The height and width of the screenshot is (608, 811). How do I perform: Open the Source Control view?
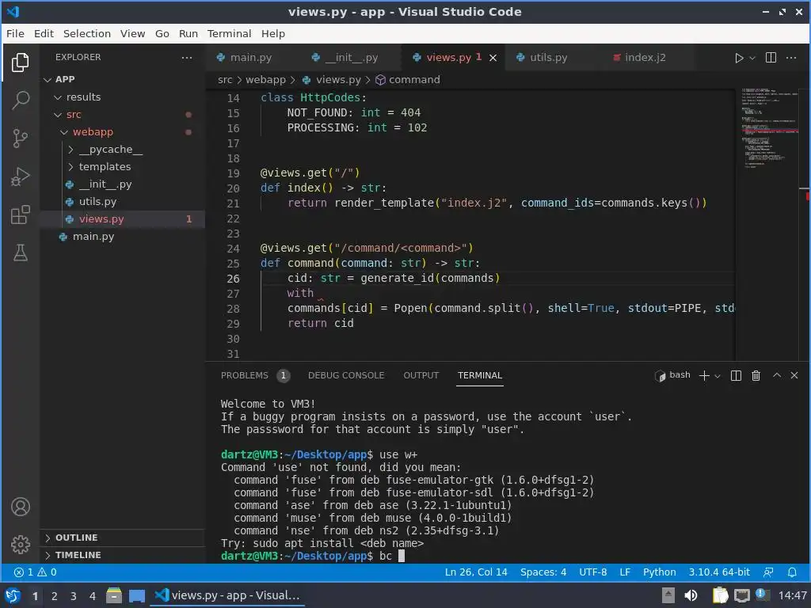coord(20,138)
